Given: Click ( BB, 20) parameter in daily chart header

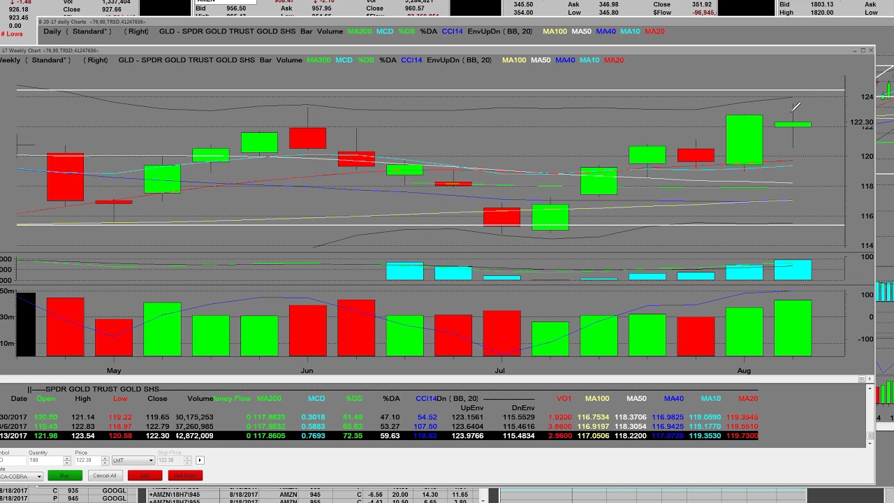Looking at the screenshot, I should [517, 31].
